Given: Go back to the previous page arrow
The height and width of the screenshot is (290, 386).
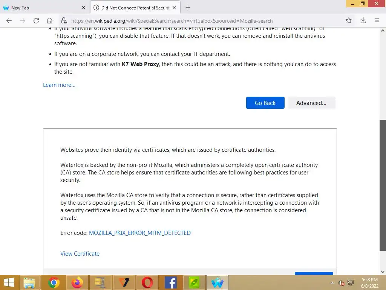Looking at the screenshot, I should pyautogui.click(x=9, y=21).
